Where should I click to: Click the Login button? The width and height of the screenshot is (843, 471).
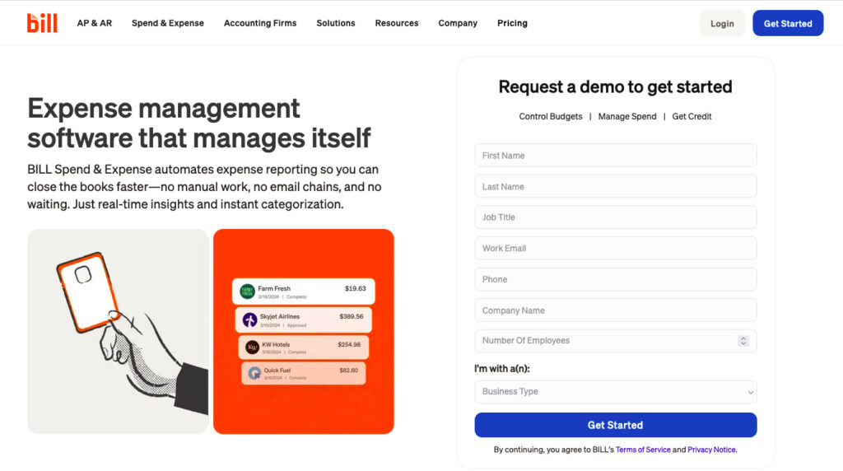click(x=722, y=23)
